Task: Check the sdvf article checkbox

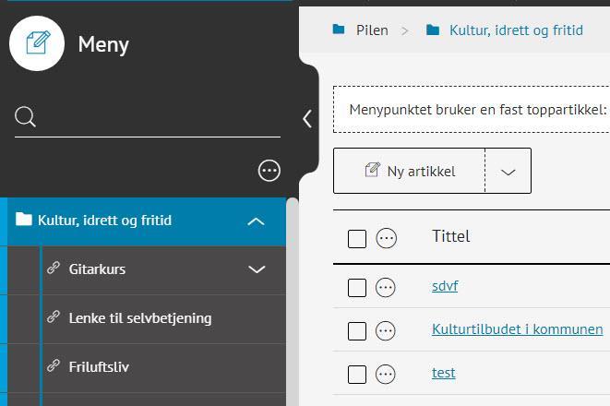Action: point(357,288)
